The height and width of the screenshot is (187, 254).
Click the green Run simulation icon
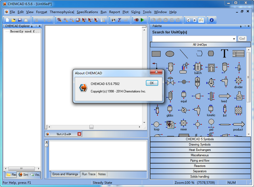pyautogui.click(x=142, y=20)
